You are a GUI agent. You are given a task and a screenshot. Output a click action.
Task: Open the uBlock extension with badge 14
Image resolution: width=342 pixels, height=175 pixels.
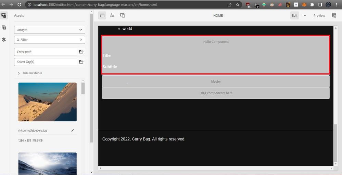[248, 5]
